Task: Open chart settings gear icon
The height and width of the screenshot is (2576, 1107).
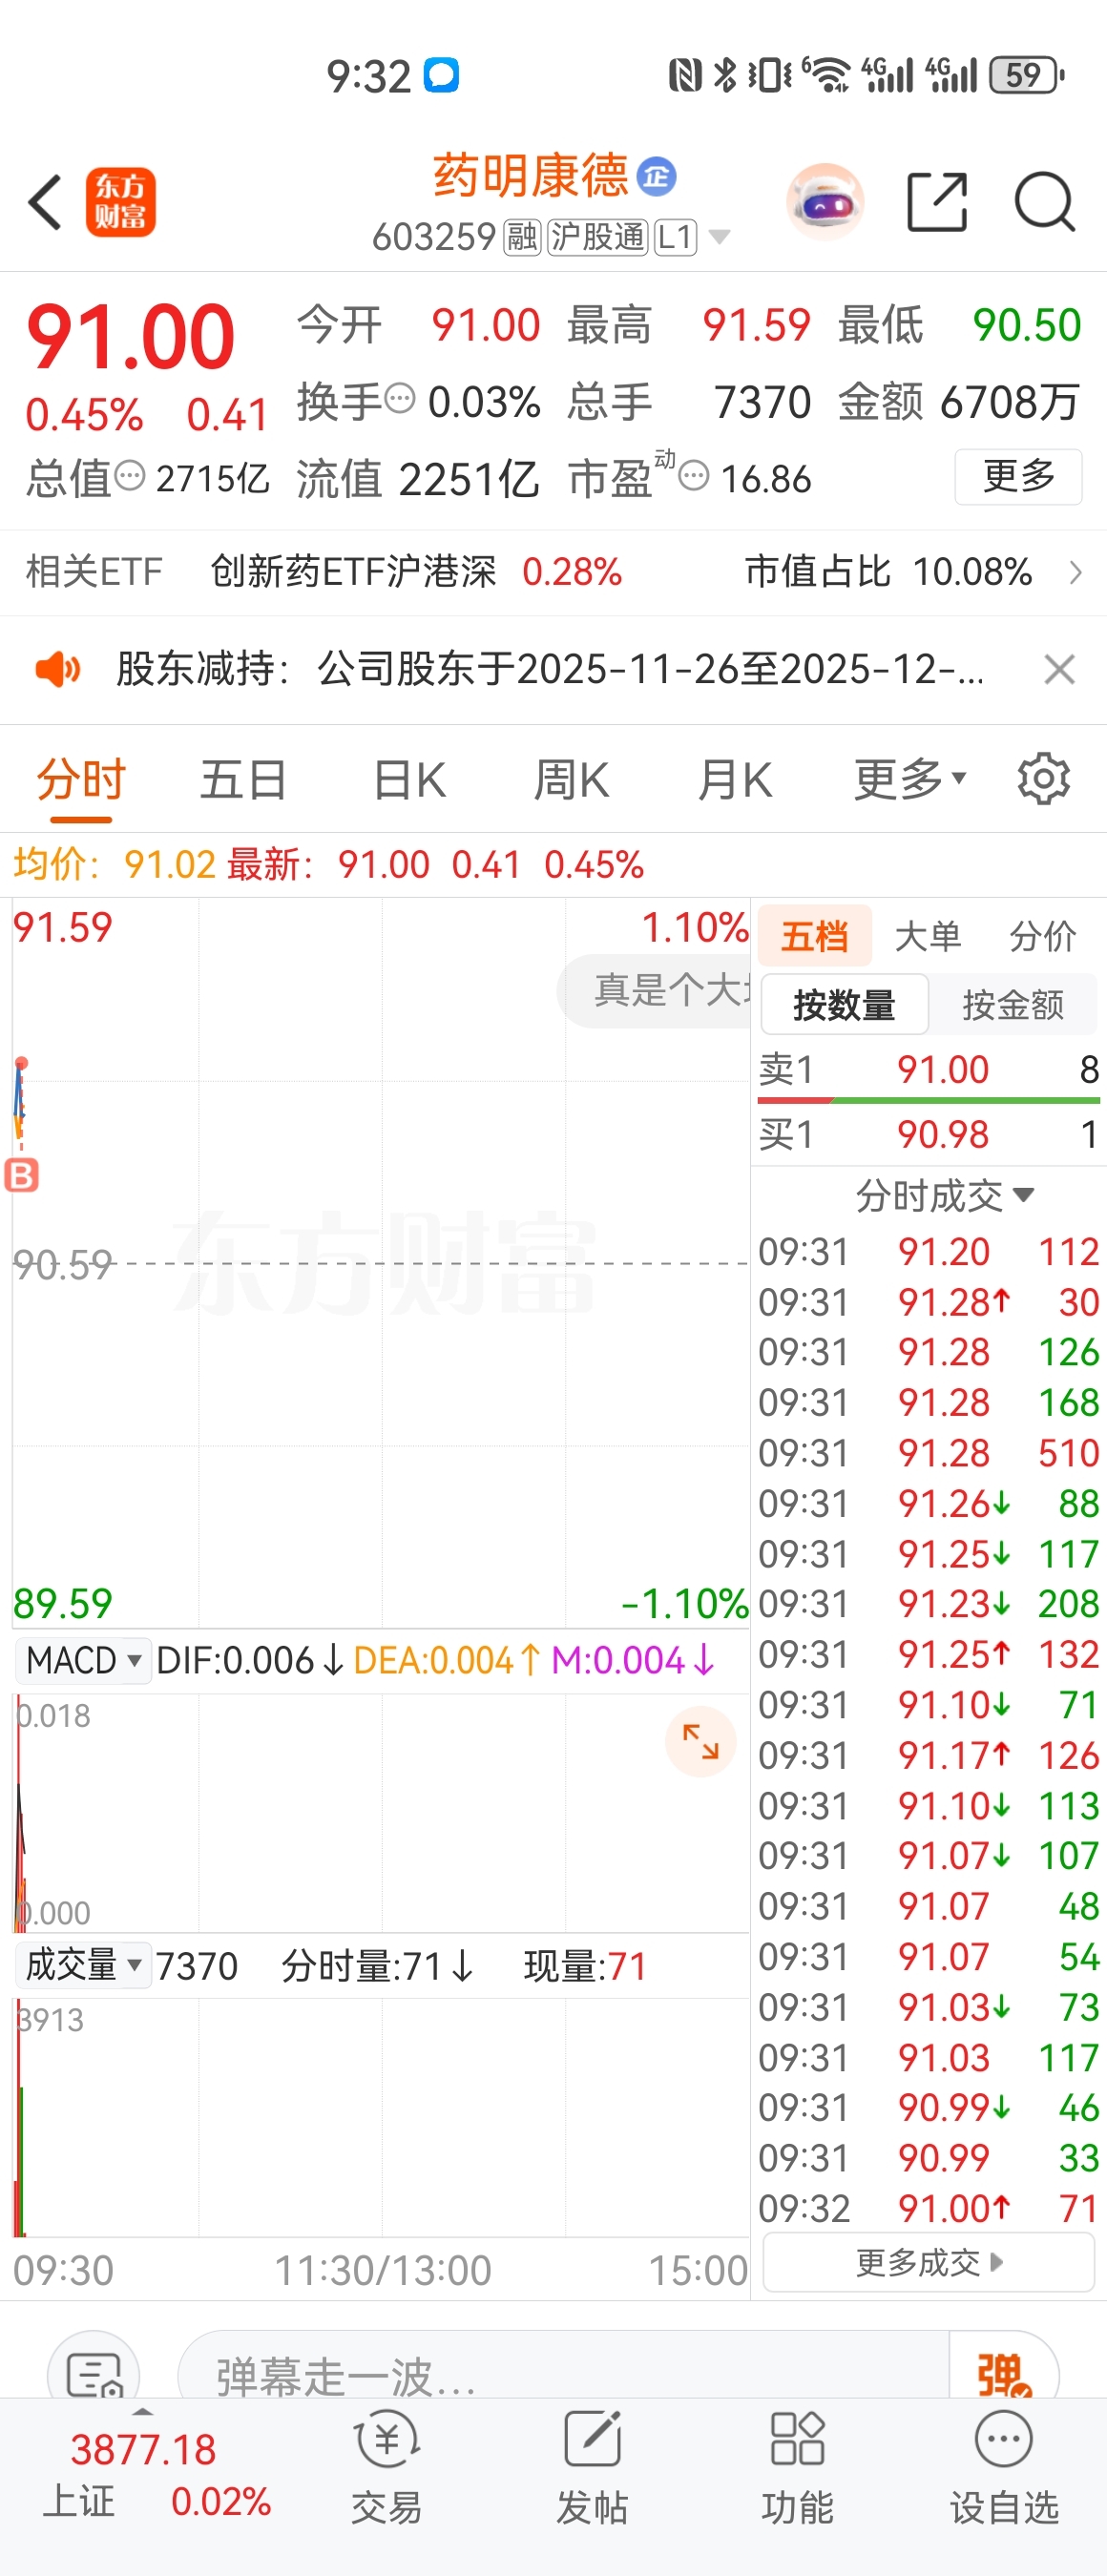Action: click(x=1043, y=779)
